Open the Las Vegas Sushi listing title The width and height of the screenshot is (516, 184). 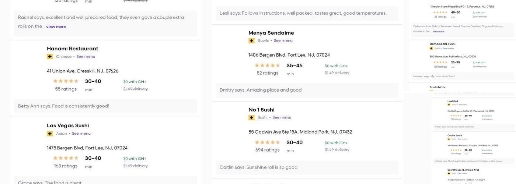point(68,125)
